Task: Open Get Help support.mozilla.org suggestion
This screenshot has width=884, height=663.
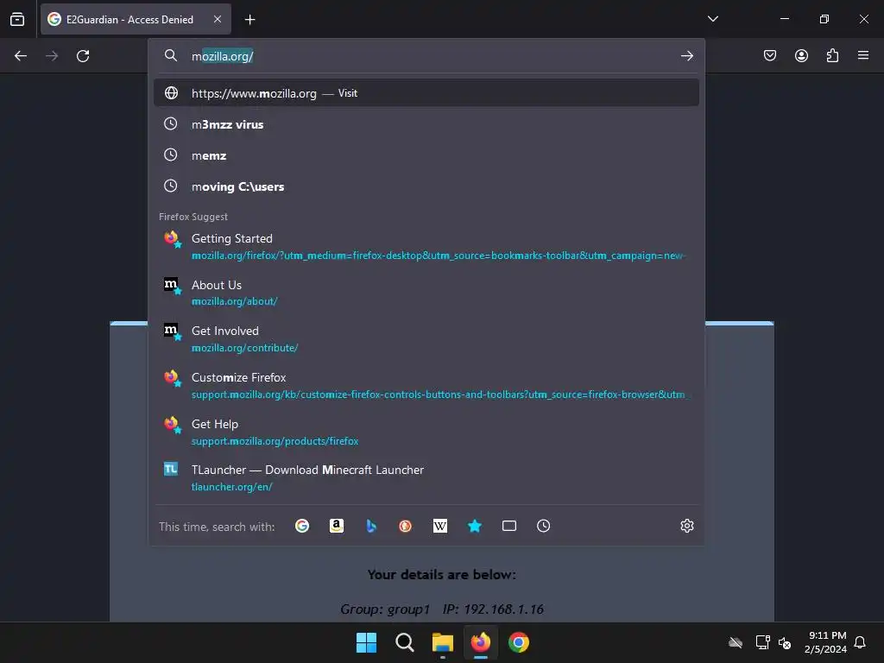Action: (x=426, y=432)
